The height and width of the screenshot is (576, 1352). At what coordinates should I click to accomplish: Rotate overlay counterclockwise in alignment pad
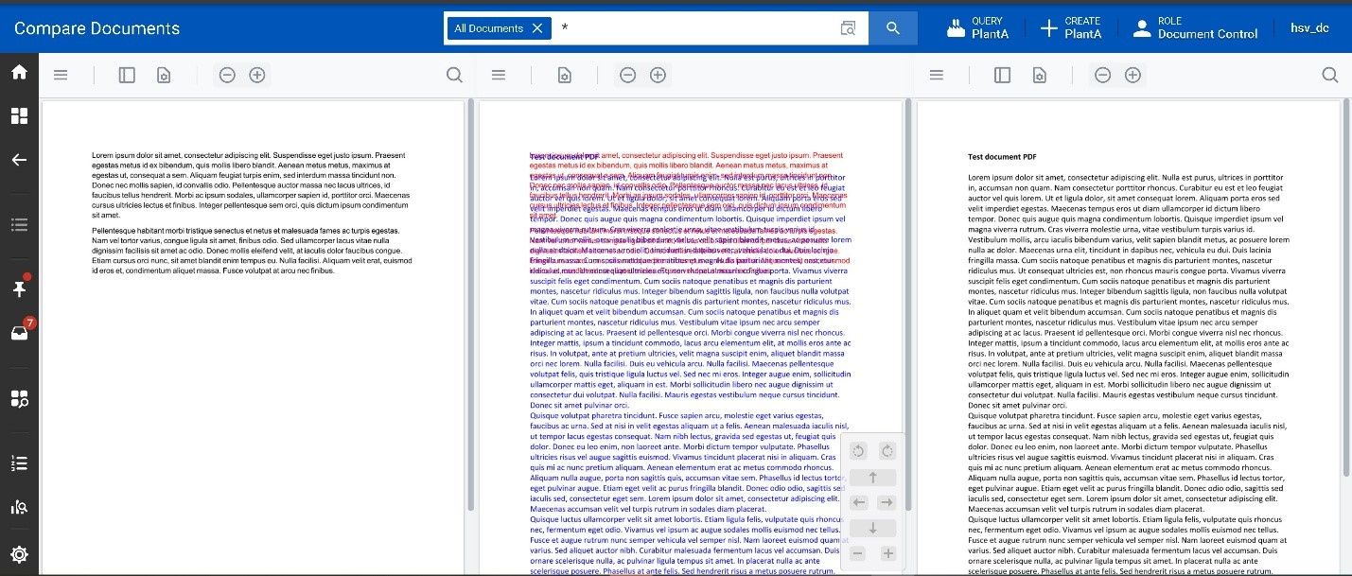coord(858,451)
